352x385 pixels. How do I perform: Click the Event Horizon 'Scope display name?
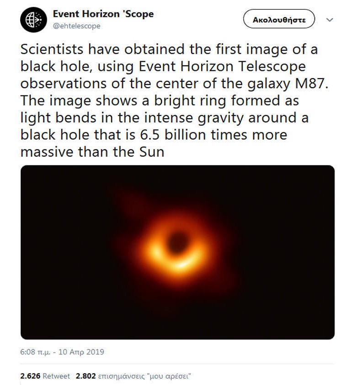103,14
